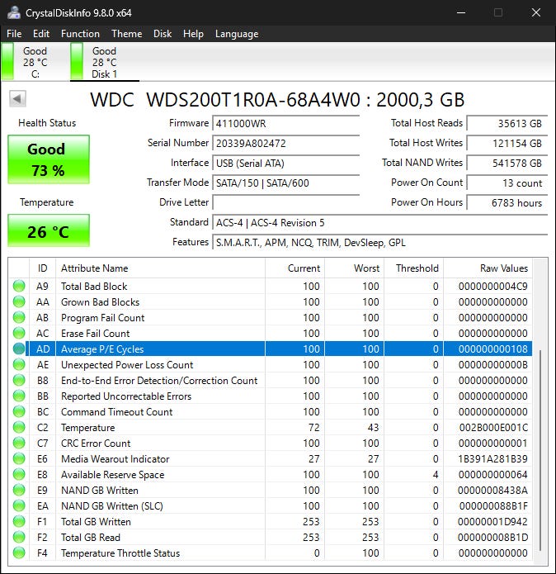
Task: Click the Standard field ACS-4
Action: click(380, 222)
